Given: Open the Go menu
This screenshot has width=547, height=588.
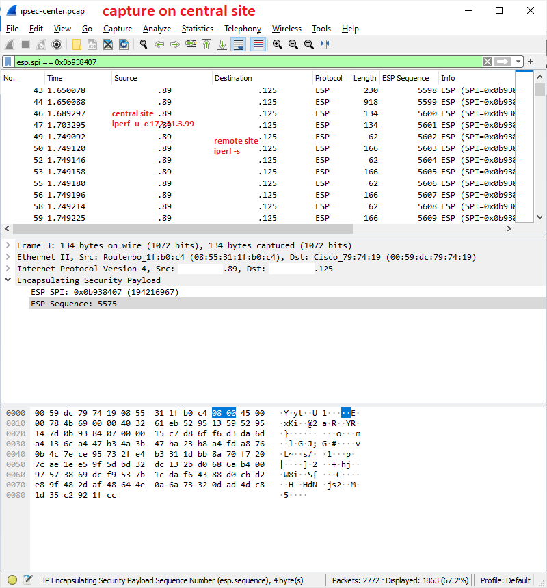Looking at the screenshot, I should click(87, 29).
